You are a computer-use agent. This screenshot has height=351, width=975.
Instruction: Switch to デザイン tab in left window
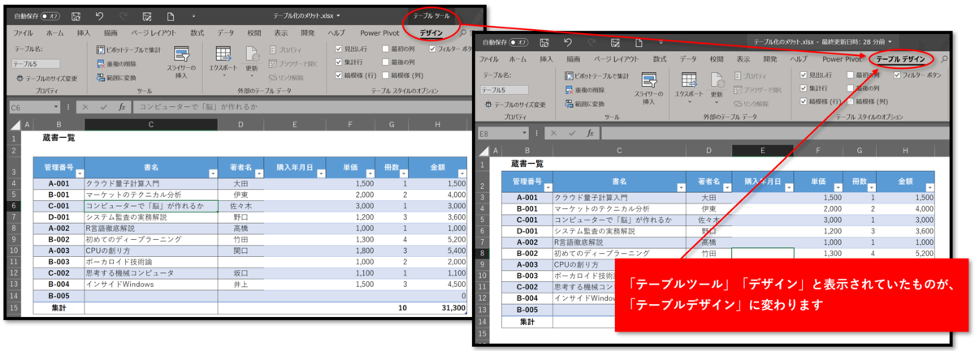point(431,33)
